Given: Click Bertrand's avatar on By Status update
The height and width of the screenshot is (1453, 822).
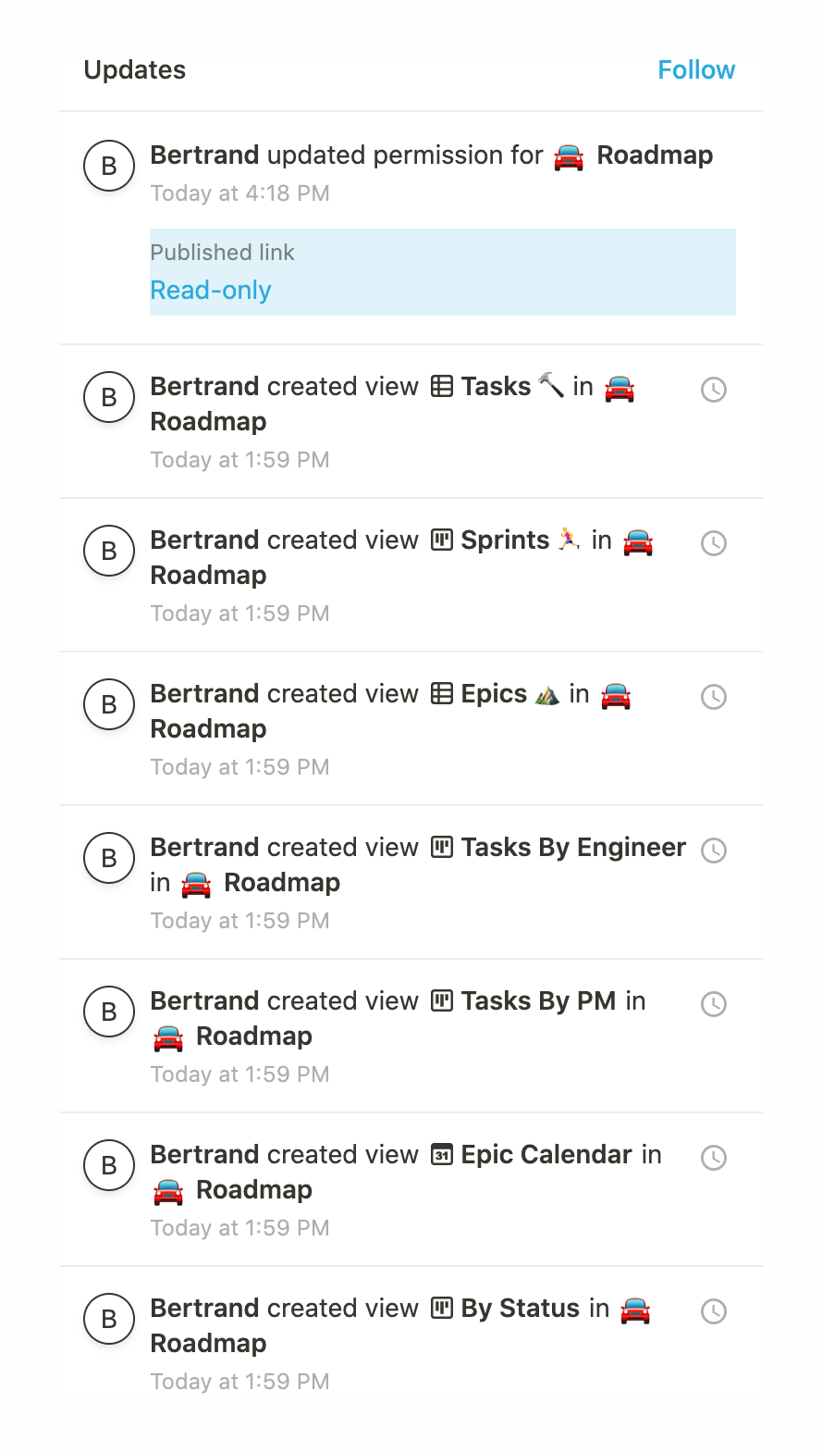Looking at the screenshot, I should 109,1319.
